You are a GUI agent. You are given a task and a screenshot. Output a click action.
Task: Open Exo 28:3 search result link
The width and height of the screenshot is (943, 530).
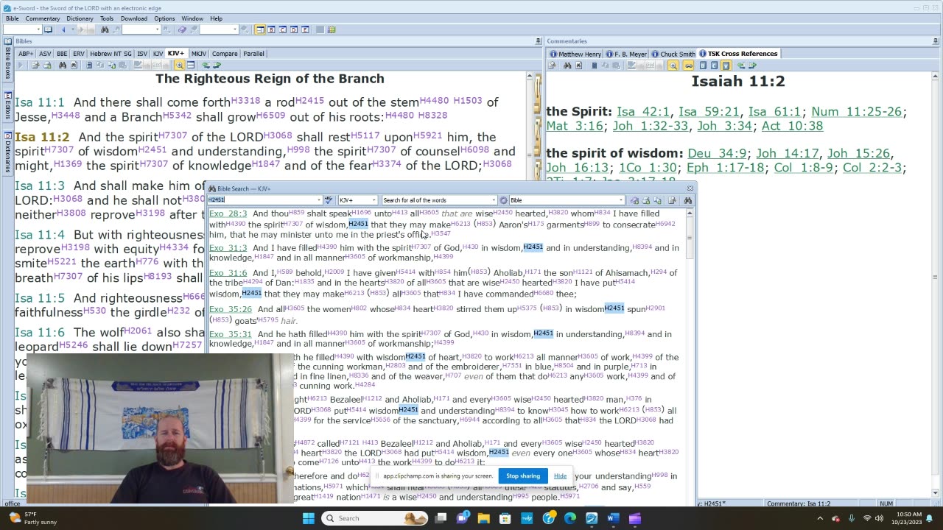228,213
